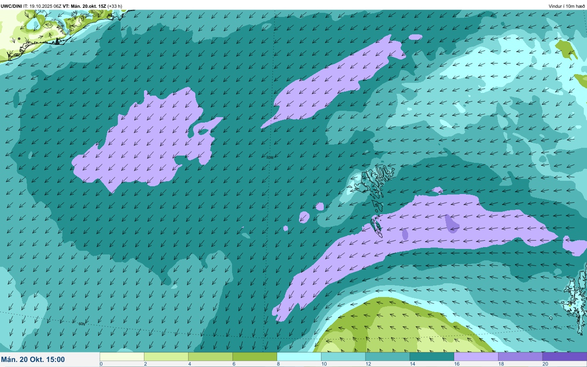Select the 6–8 olive green legend swatch

(255, 356)
